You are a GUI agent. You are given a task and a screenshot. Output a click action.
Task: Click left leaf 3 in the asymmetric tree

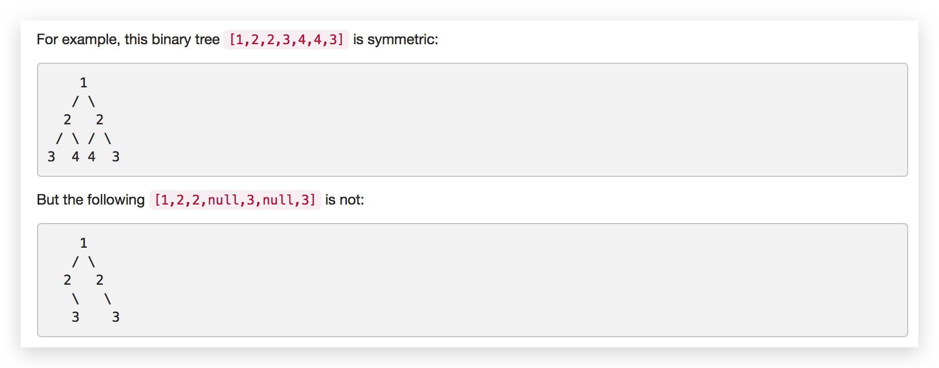pyautogui.click(x=76, y=317)
